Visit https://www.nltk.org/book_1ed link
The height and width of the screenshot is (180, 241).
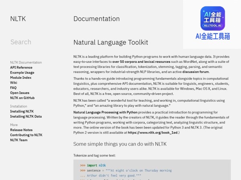[x=153, y=132]
